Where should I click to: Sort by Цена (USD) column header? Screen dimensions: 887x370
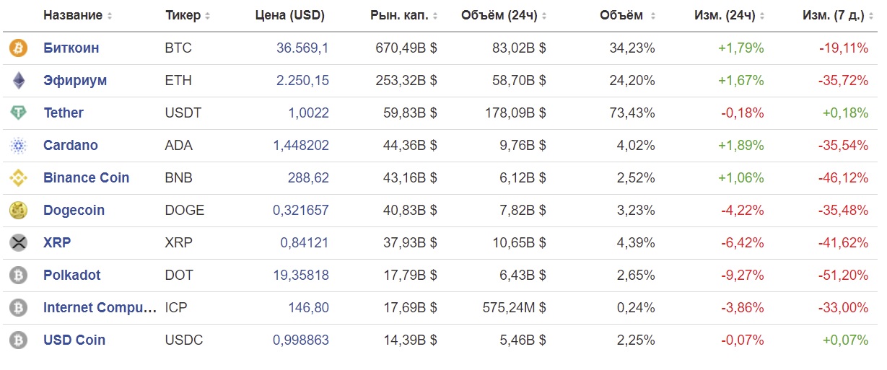point(290,15)
